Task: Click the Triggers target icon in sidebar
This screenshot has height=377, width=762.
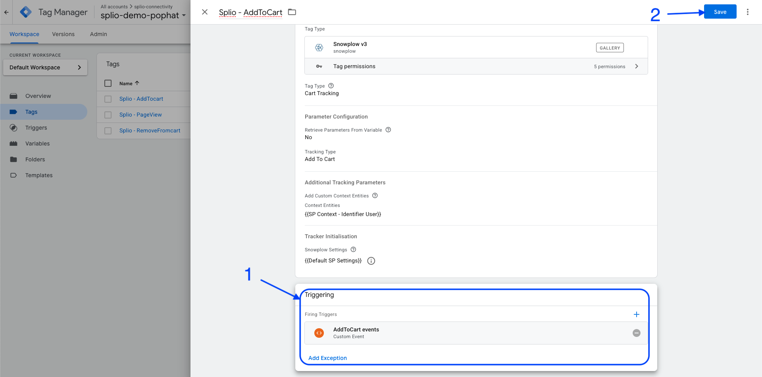Action: tap(13, 128)
